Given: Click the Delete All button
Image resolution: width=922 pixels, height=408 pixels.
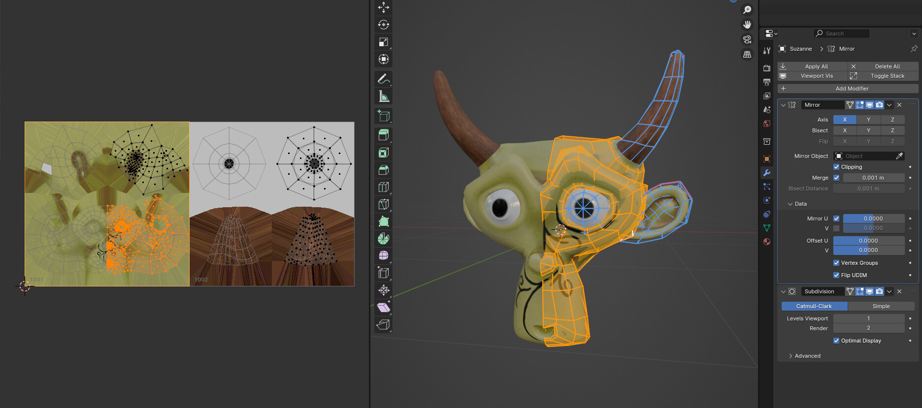Looking at the screenshot, I should pos(883,66).
